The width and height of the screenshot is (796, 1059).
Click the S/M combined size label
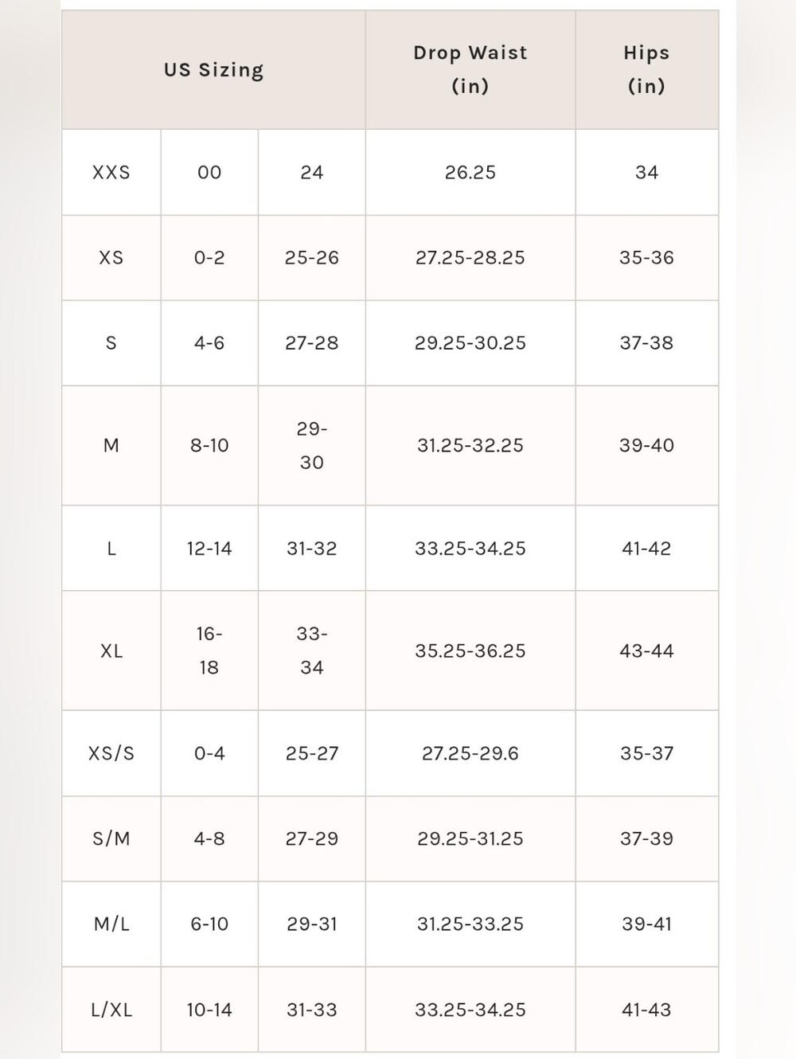point(111,838)
